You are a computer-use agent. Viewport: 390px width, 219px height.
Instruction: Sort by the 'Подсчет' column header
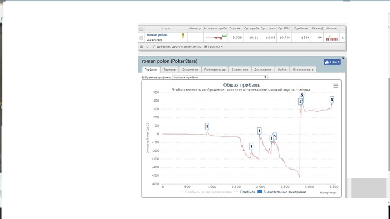click(x=235, y=28)
